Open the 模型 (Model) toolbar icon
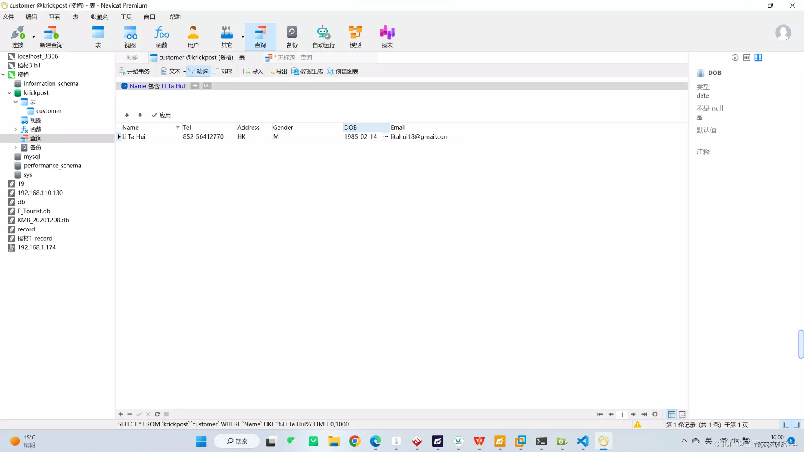The width and height of the screenshot is (804, 452). (x=355, y=37)
